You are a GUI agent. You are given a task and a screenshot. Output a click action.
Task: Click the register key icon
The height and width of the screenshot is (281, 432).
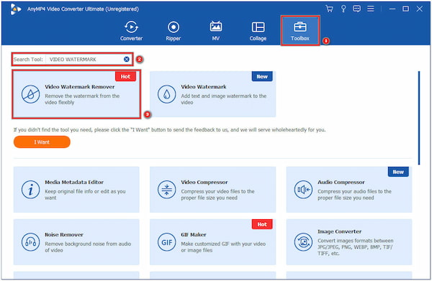point(343,9)
